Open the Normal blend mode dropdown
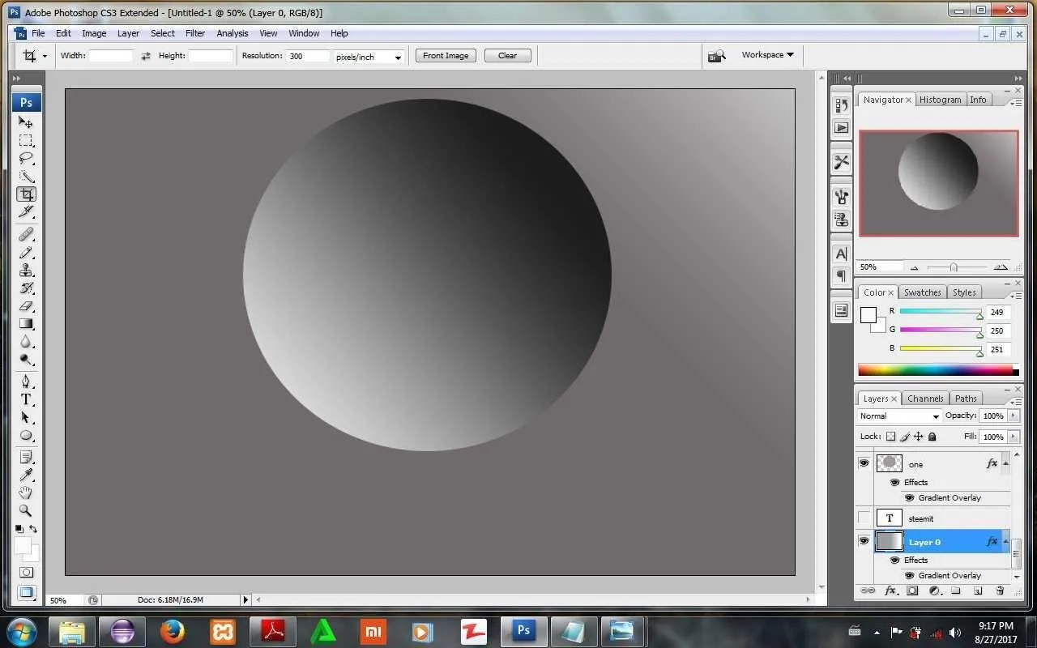 click(x=899, y=416)
